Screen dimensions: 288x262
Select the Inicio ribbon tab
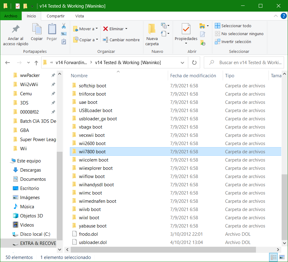[31, 16]
